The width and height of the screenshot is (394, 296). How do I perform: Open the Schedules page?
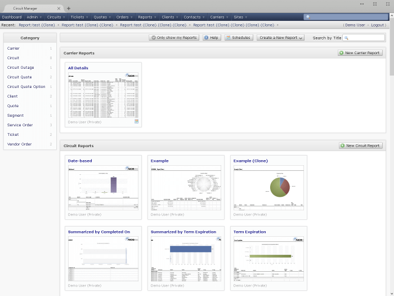click(239, 38)
